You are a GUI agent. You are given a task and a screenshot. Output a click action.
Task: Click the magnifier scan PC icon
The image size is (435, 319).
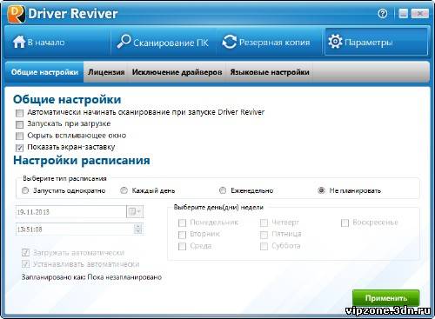click(x=124, y=42)
